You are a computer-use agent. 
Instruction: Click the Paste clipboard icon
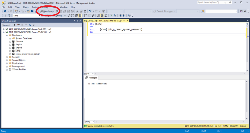pos(85,11)
